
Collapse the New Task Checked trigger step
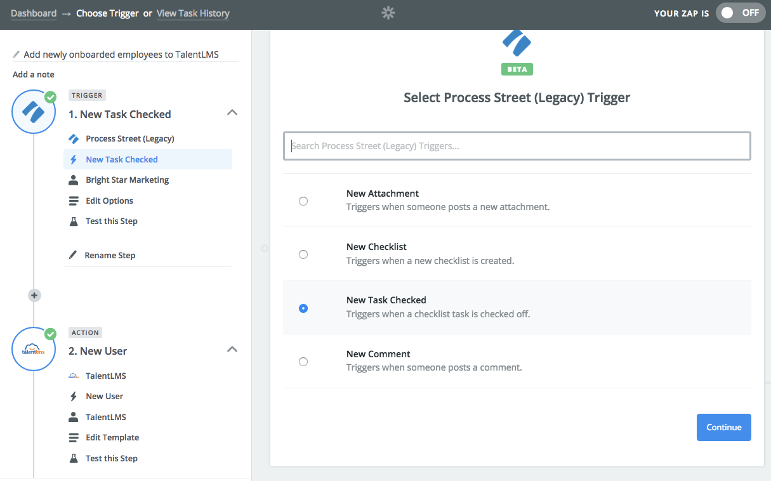tap(232, 112)
